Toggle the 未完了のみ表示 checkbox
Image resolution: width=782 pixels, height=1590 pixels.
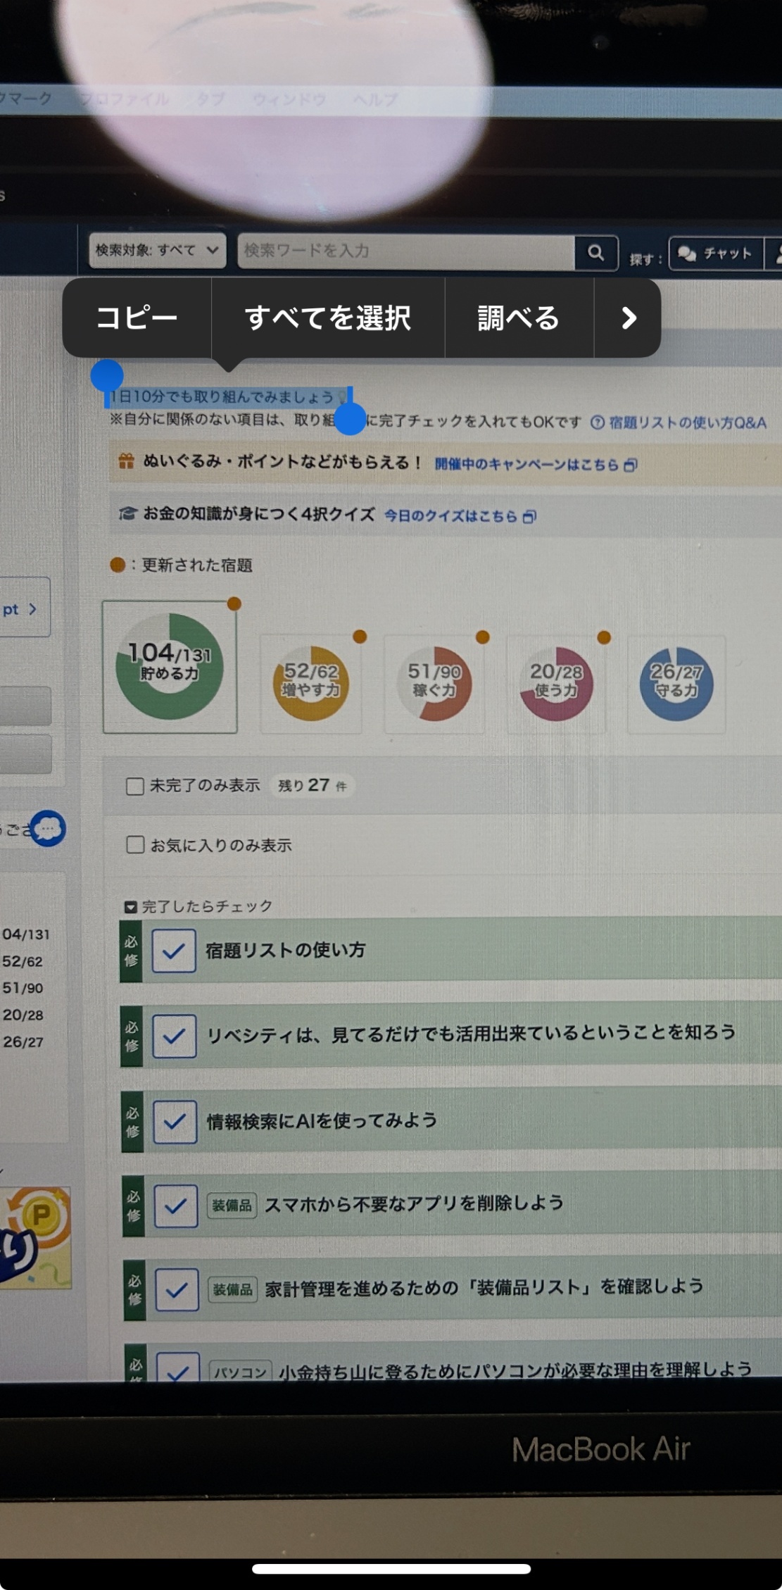click(x=135, y=786)
